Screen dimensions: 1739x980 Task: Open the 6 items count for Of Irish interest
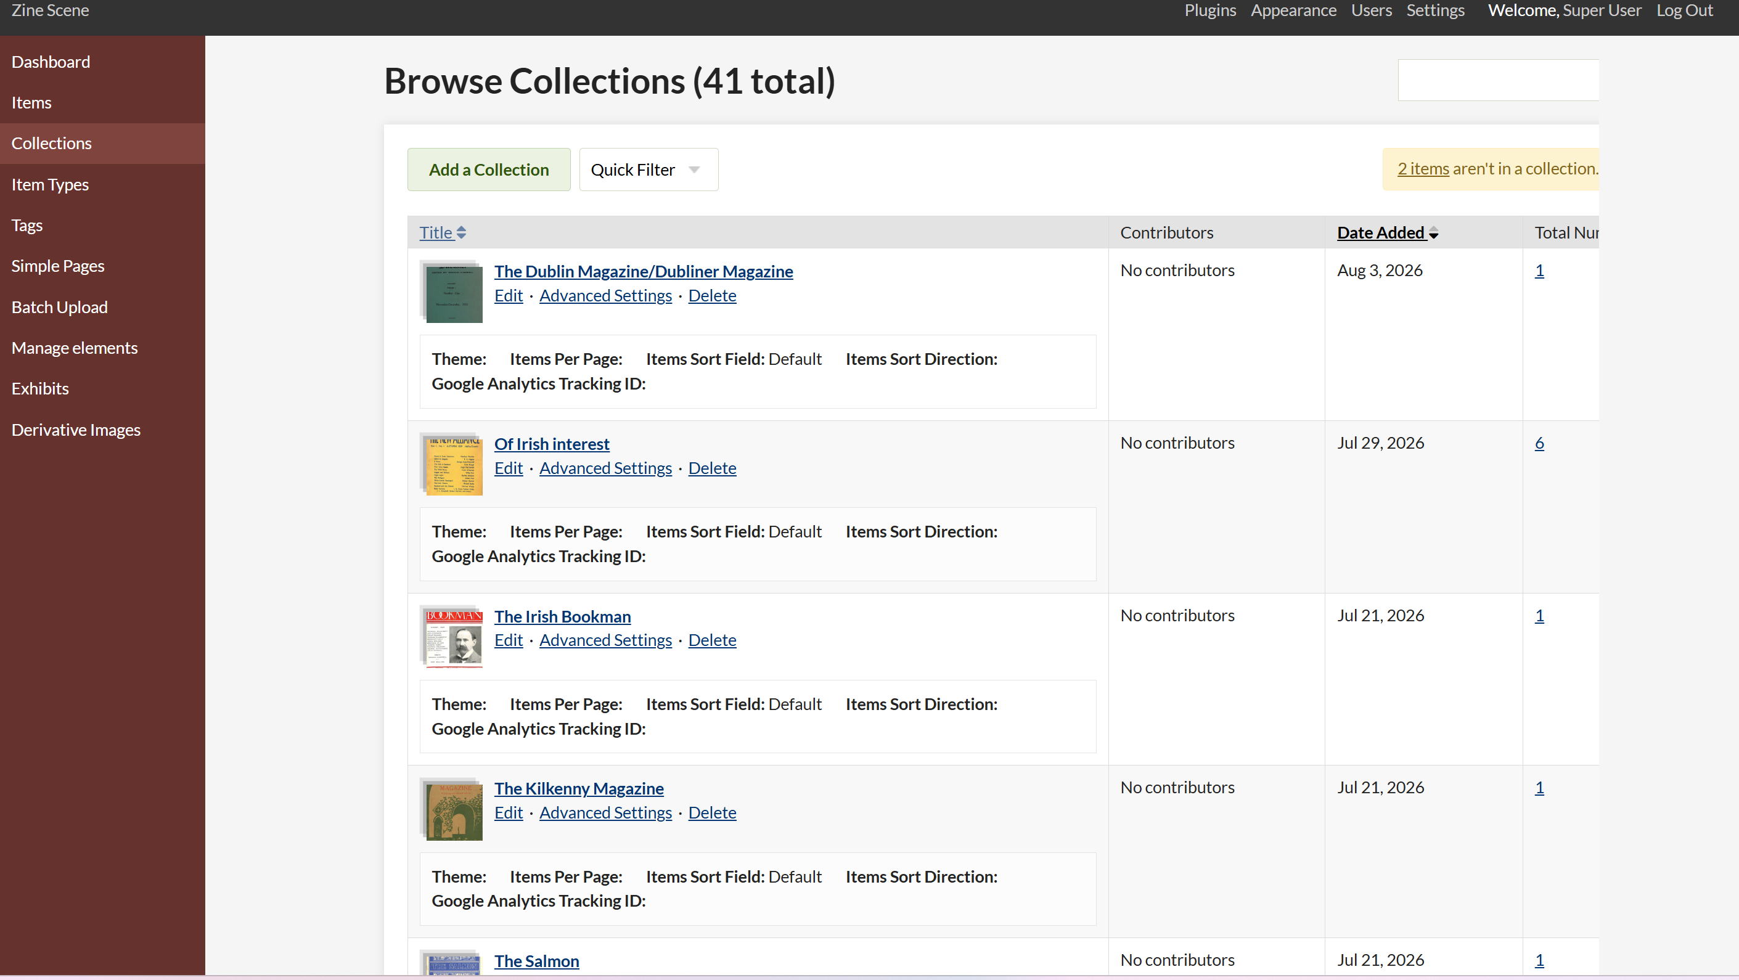(x=1539, y=443)
